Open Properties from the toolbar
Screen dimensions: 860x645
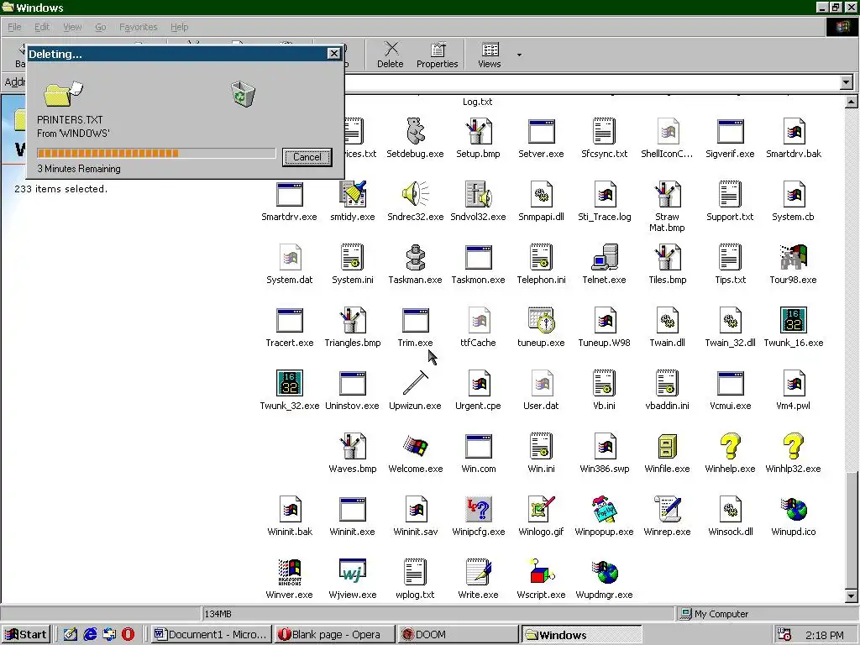[x=437, y=55]
